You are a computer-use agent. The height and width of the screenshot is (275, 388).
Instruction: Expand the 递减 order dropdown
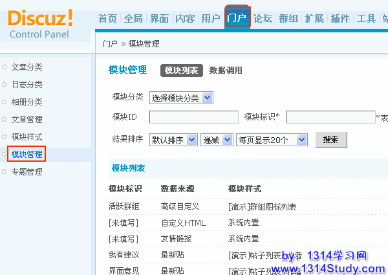(215, 140)
